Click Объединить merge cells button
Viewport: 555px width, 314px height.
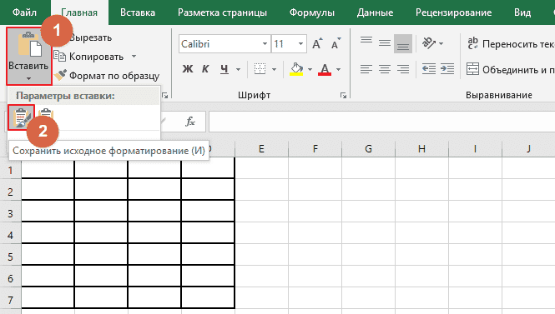tap(511, 69)
